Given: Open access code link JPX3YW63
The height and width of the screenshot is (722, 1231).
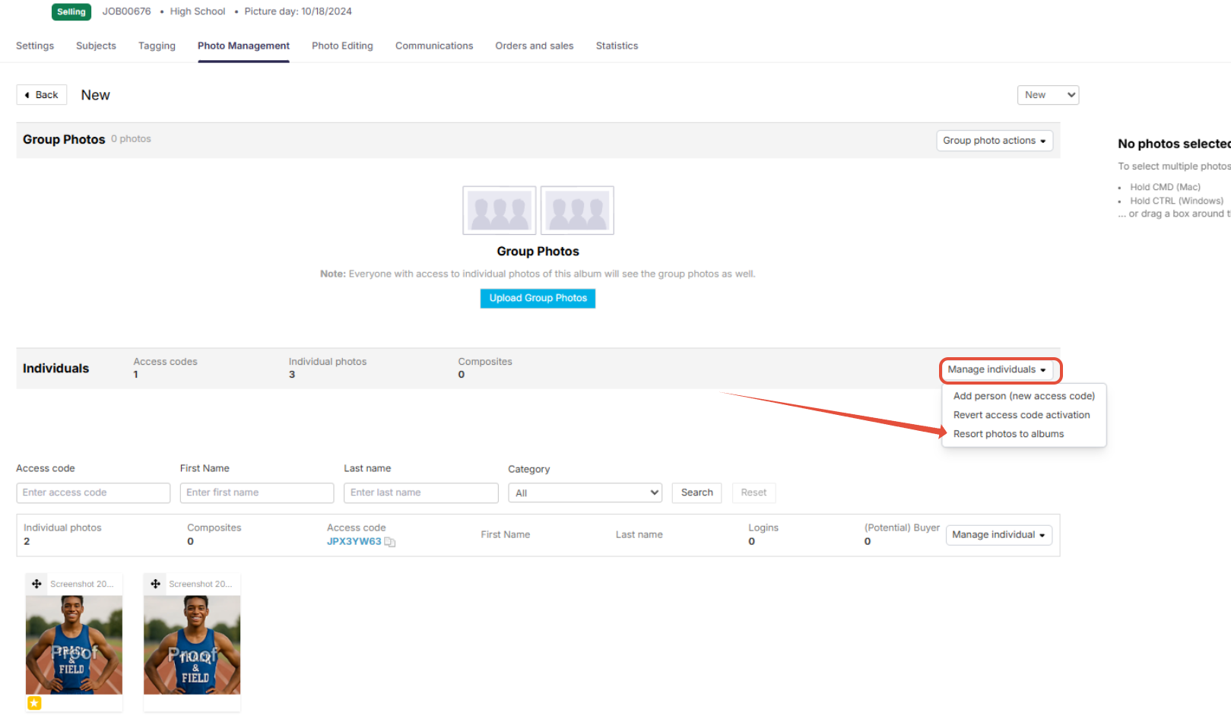Looking at the screenshot, I should pyautogui.click(x=354, y=542).
